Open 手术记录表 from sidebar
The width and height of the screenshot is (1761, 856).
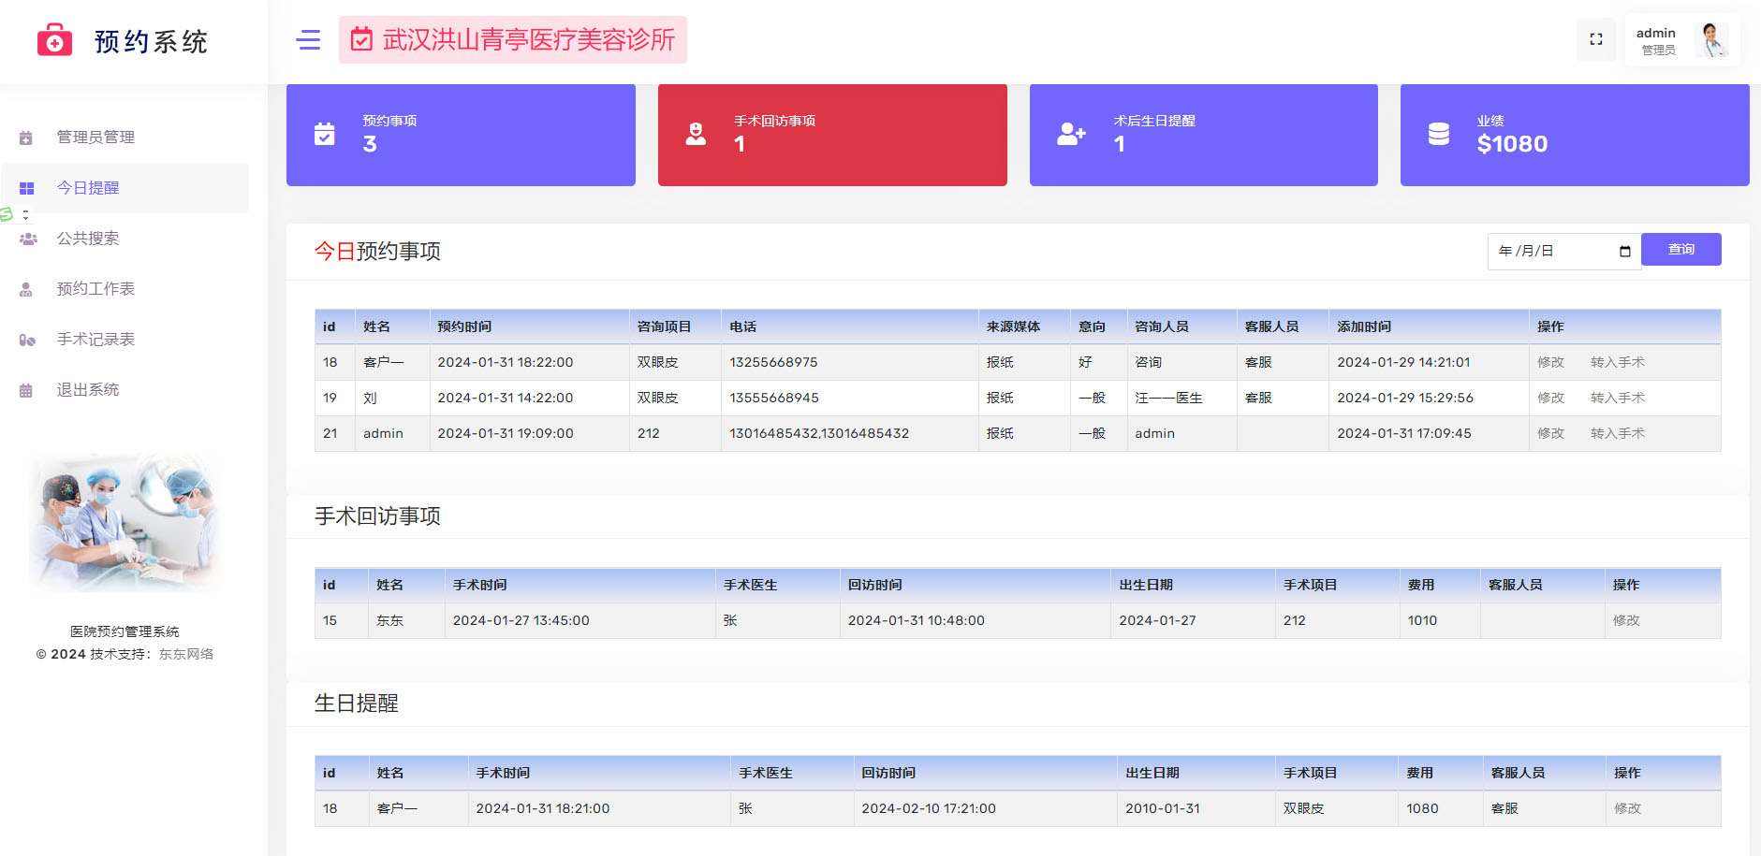95,340
